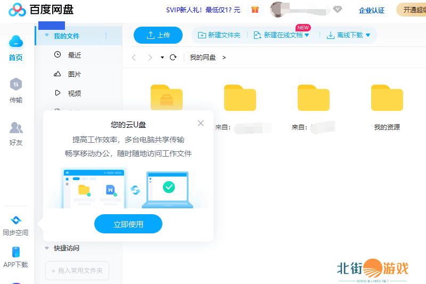Click the 新建文件夹 button
Image resolution: width=426 pixels, height=284 pixels.
coord(219,35)
